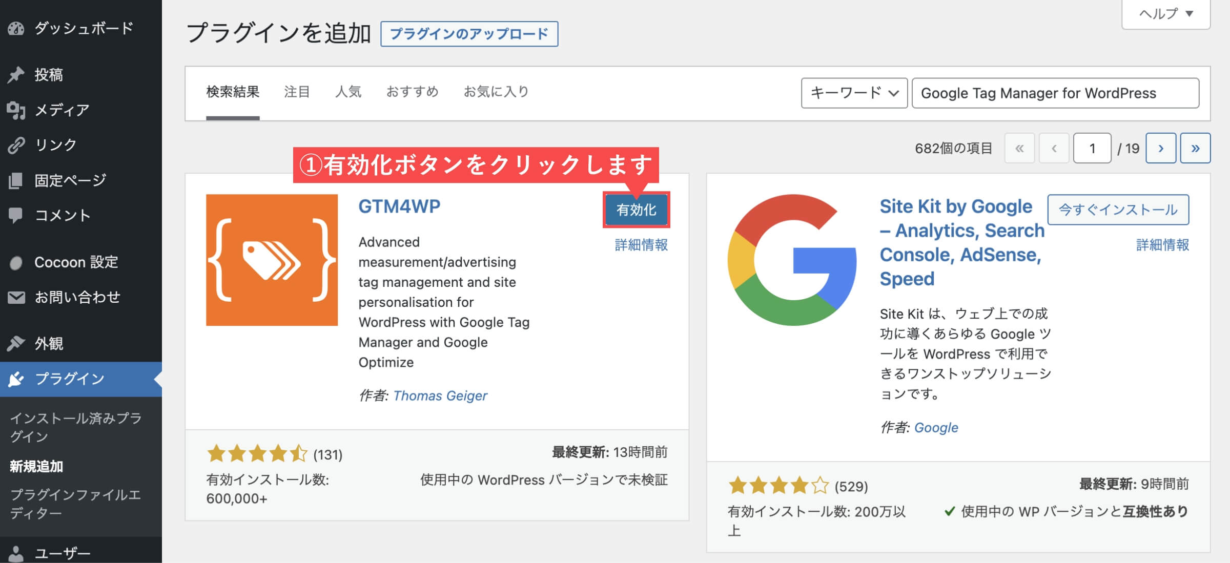The width and height of the screenshot is (1230, 563).
Task: Open プラグインファイルエディター submenu item
Action: pos(76,504)
